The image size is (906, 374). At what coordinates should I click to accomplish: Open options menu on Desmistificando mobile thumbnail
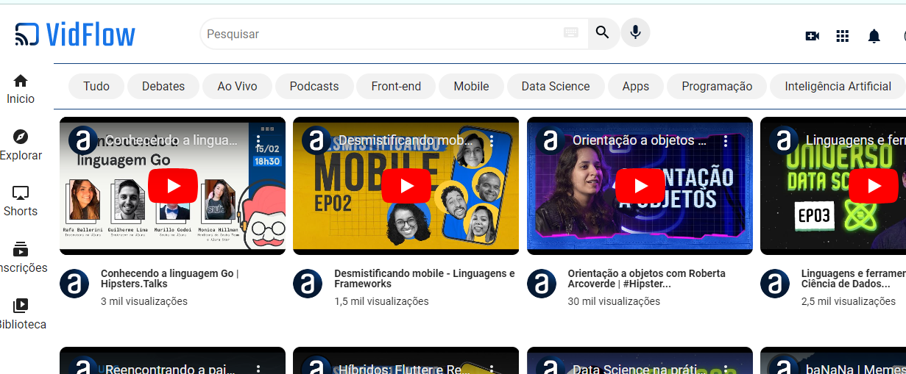click(492, 140)
